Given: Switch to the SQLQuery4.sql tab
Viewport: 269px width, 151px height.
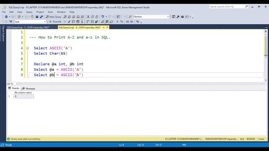Looking at the screenshot, I should (28, 27).
